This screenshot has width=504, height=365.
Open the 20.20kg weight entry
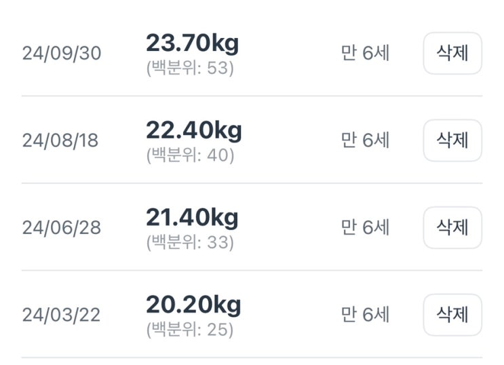193,305
